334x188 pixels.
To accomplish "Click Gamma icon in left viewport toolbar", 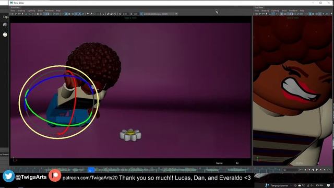I will click(x=131, y=14).
